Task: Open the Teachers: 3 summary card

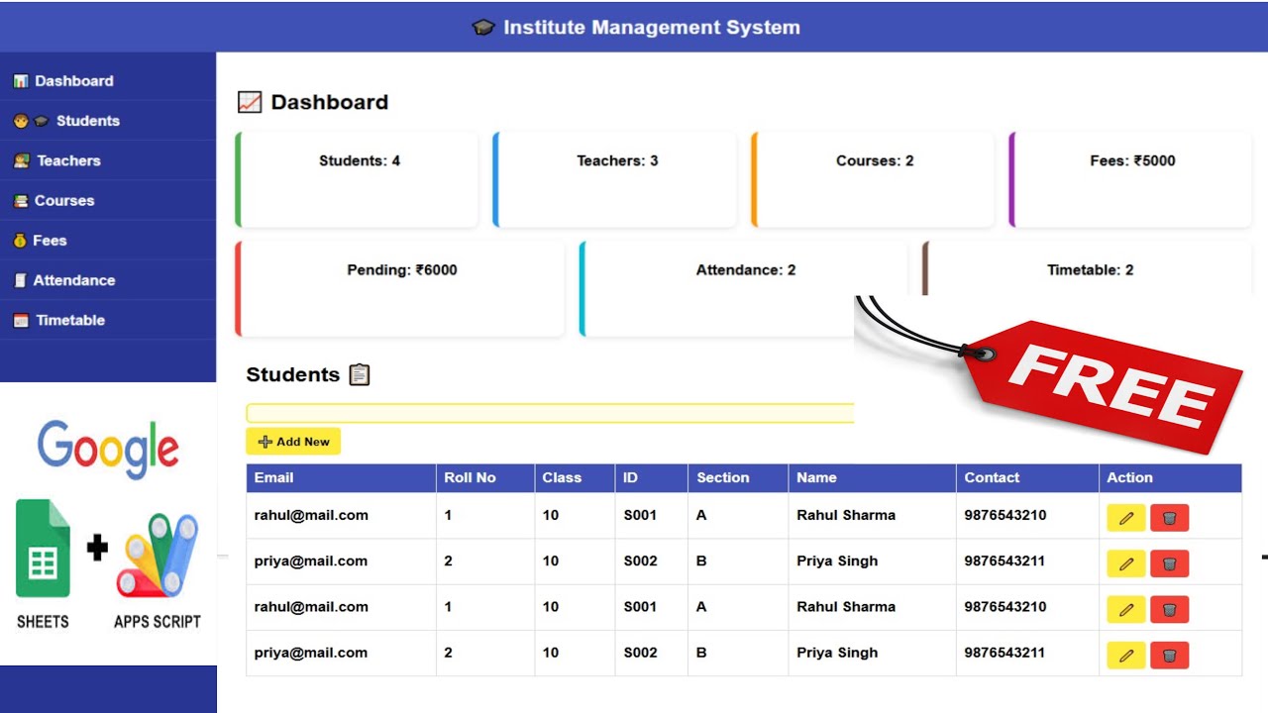Action: coord(614,179)
